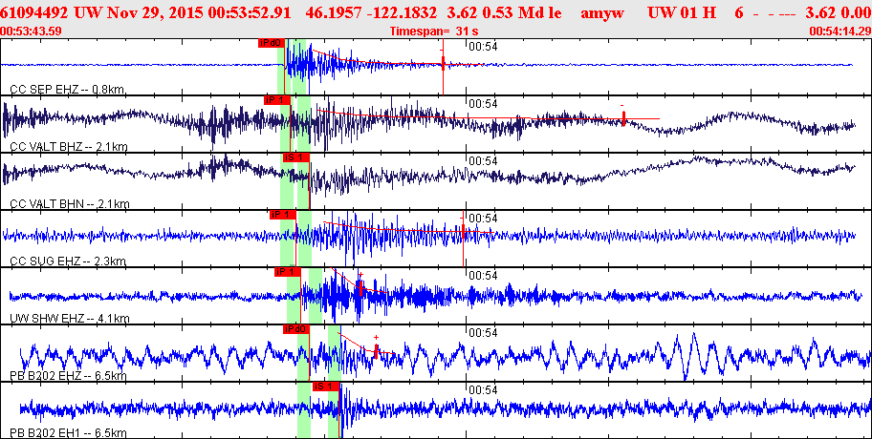Viewport: 872px width, 439px height.
Task: Click the 'PB B202 EHZ -- 6.5km' channel label
Action: (x=68, y=376)
